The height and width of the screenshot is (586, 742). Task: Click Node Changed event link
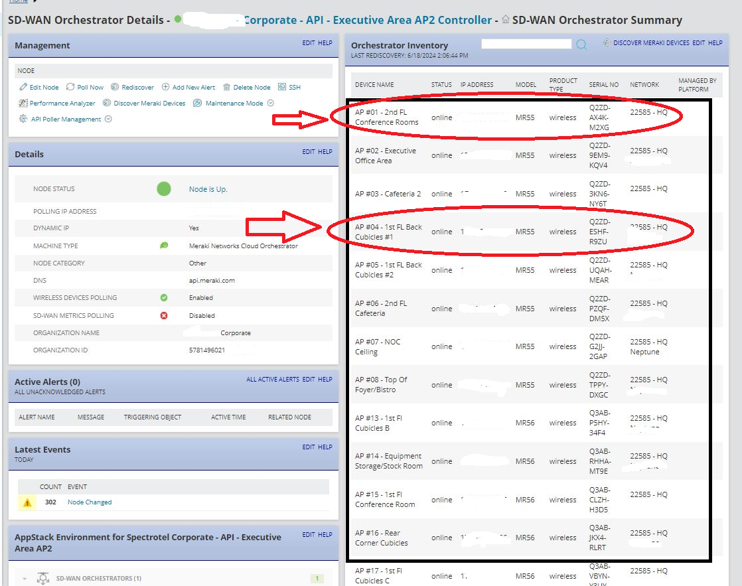90,502
